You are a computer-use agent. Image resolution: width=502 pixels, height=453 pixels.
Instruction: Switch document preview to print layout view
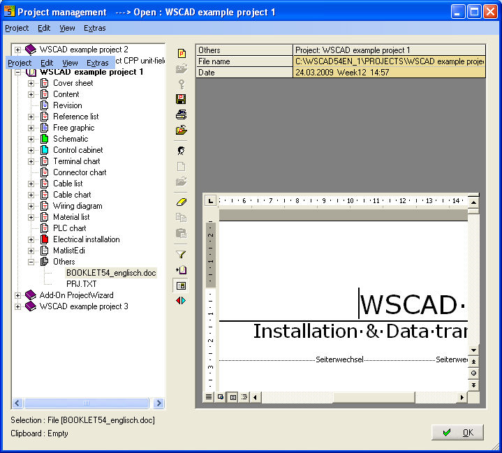pos(232,397)
